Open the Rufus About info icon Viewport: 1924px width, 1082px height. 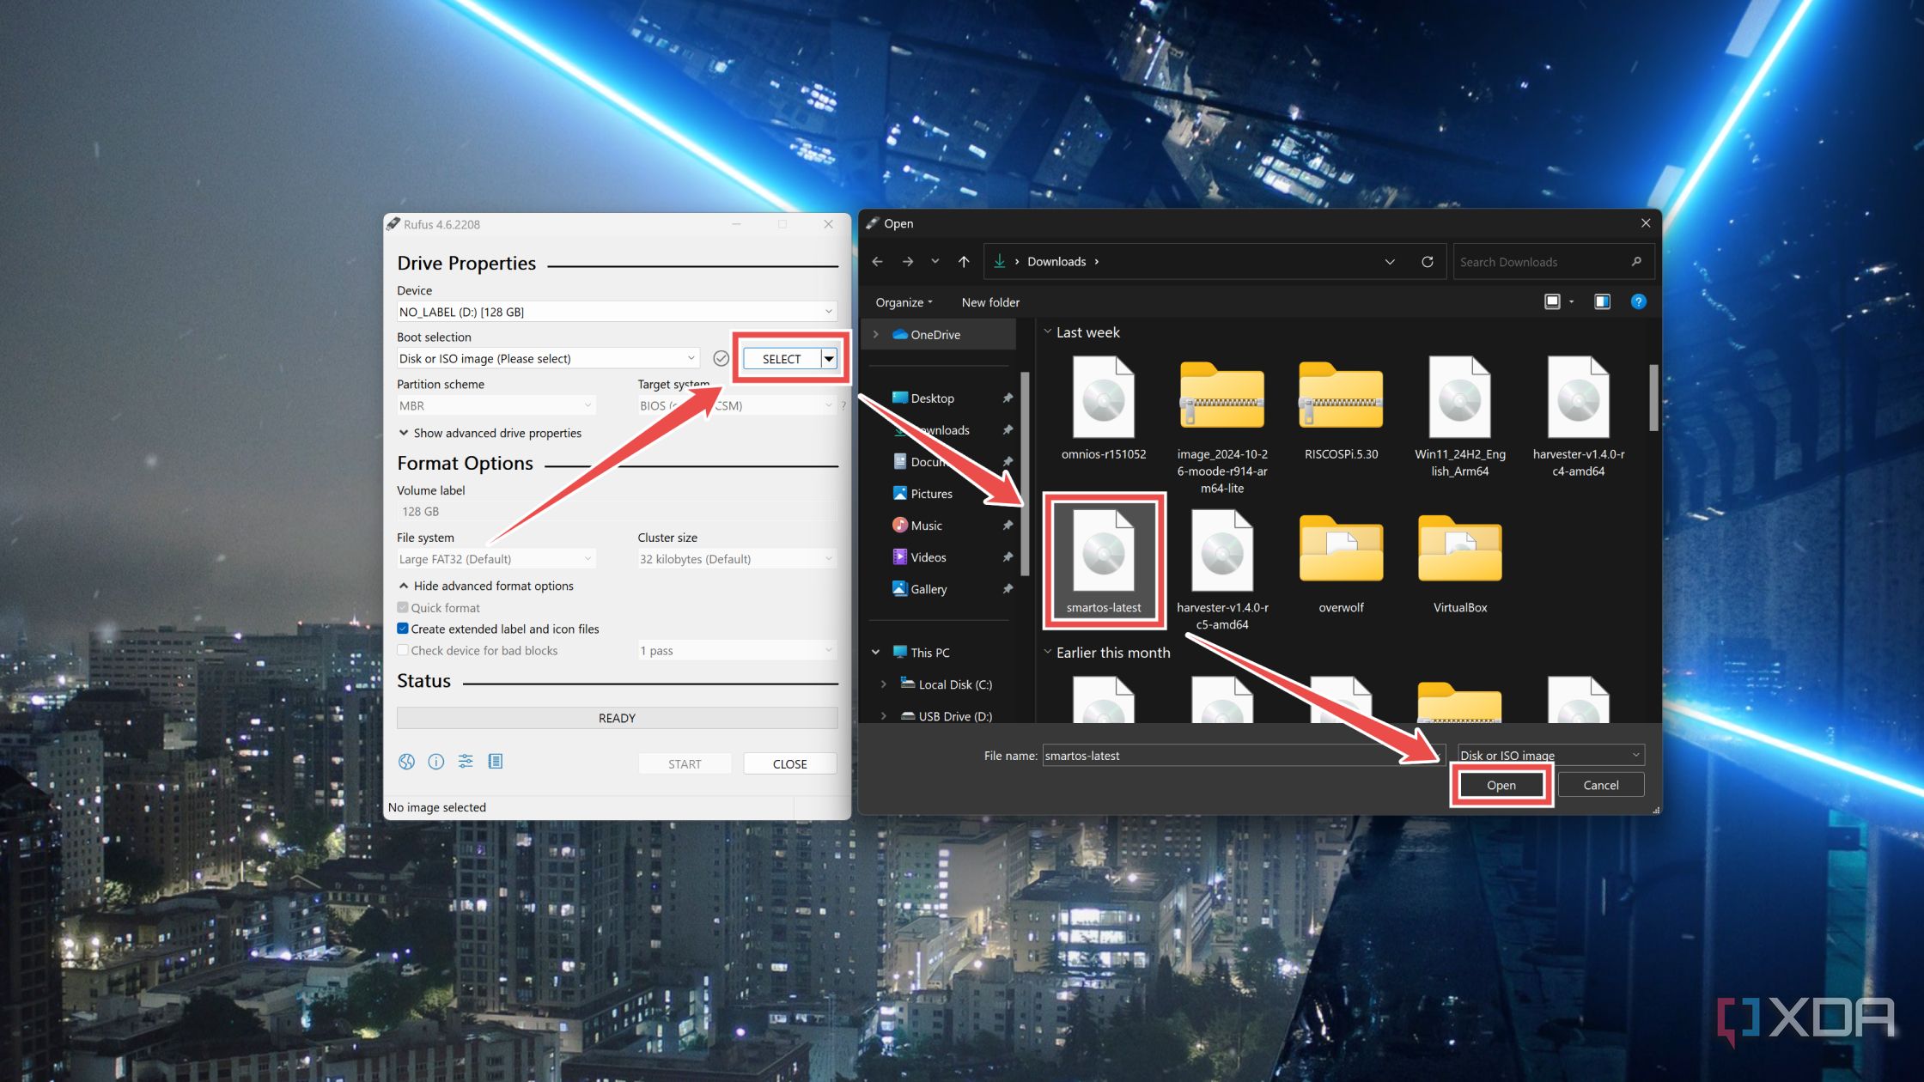click(x=435, y=761)
